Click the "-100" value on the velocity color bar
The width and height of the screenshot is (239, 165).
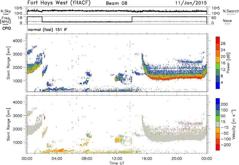[226, 139]
